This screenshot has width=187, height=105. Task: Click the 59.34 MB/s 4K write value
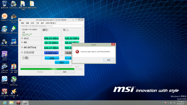pyautogui.click(x=72, y=43)
